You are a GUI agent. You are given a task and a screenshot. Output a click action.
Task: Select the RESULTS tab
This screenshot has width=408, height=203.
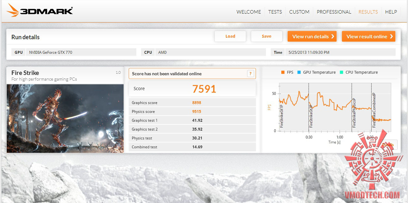pos(368,12)
